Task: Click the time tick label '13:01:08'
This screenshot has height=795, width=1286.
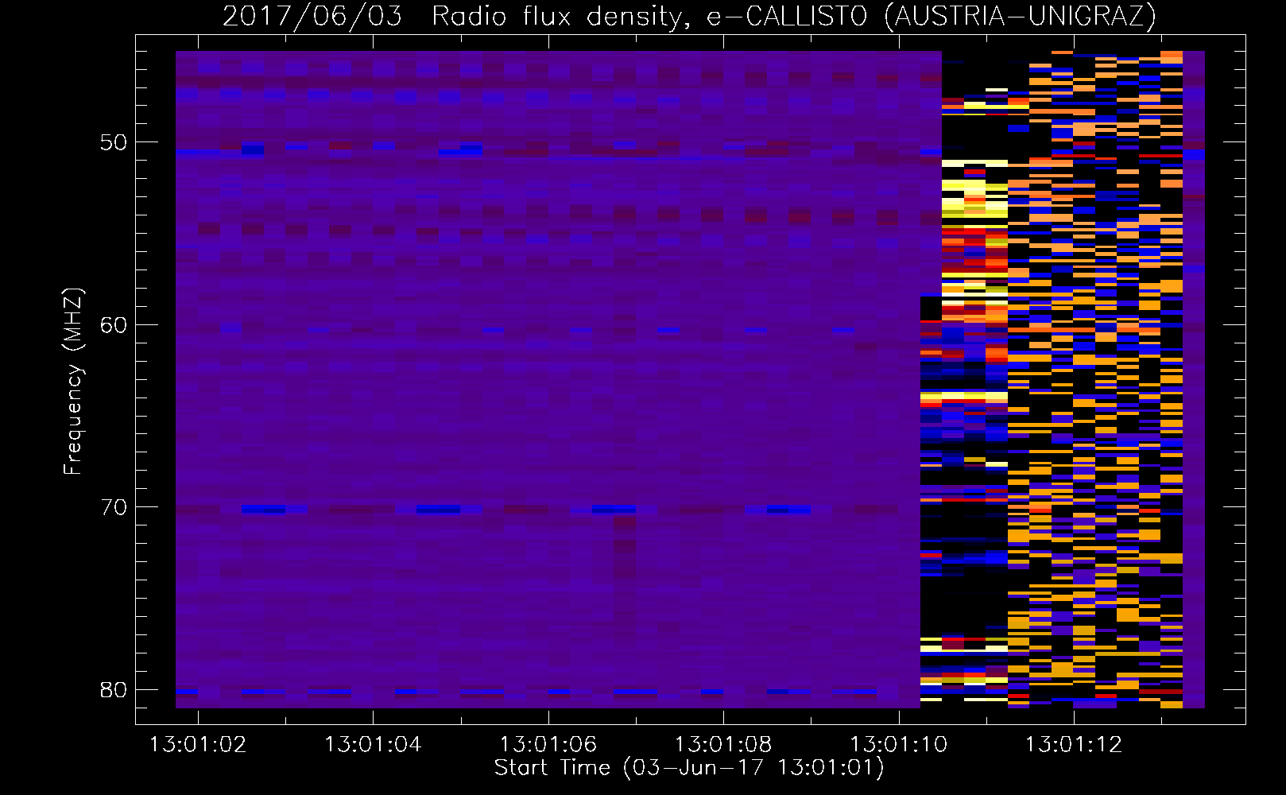Action: coord(723,745)
